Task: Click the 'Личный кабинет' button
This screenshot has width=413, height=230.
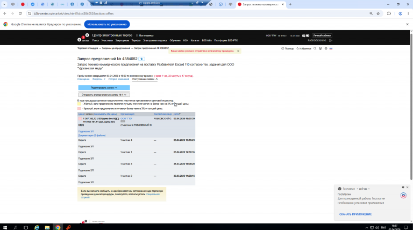Action: pyautogui.click(x=322, y=35)
